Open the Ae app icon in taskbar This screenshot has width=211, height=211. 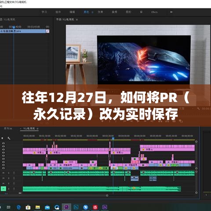coord(105,207)
